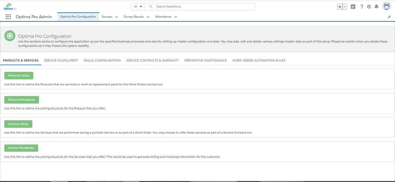Expand the Attendance tab dropdown
The width and height of the screenshot is (395, 182).
click(176, 17)
